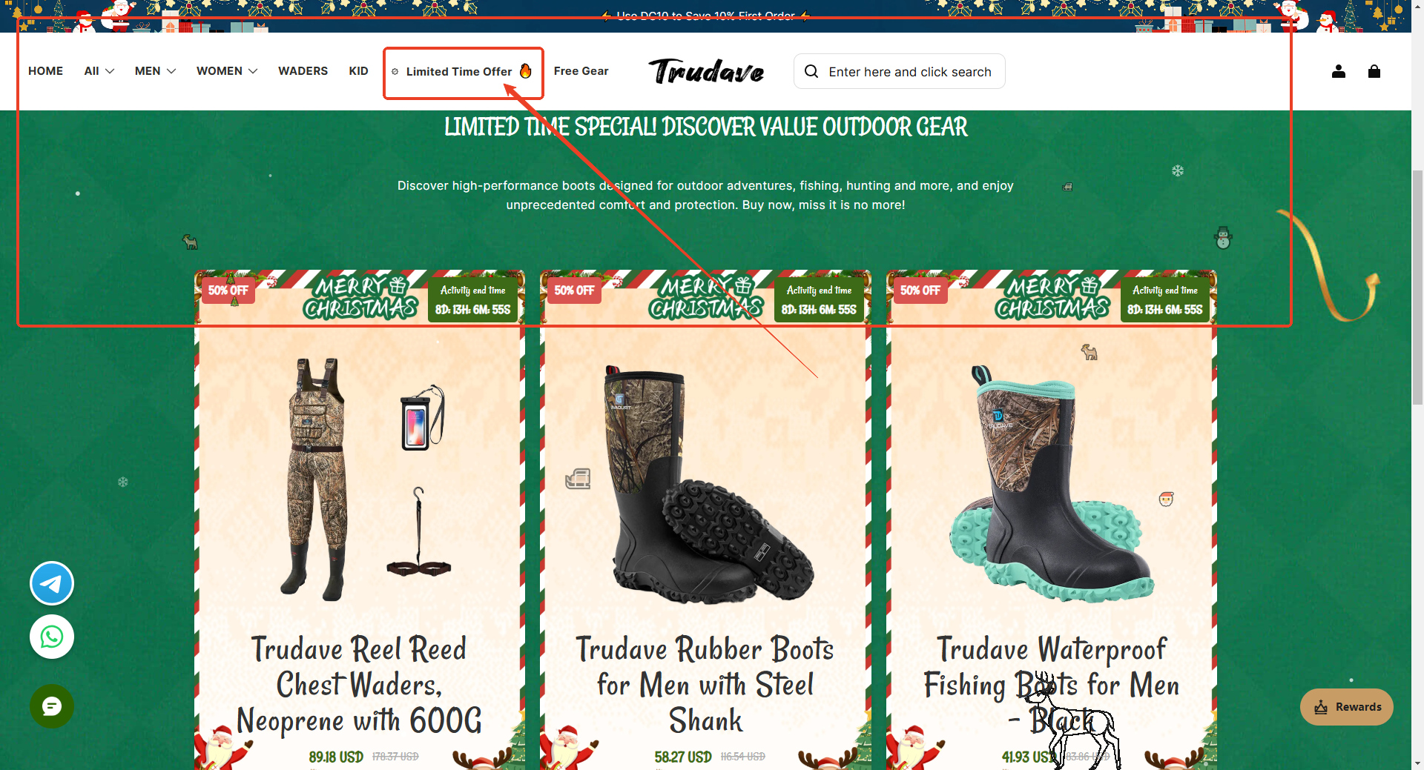Expand the WOMEN dropdown menu
This screenshot has height=770, width=1424.
(227, 71)
